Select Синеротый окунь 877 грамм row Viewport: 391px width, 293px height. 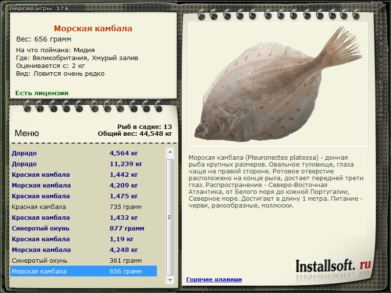tap(84, 228)
